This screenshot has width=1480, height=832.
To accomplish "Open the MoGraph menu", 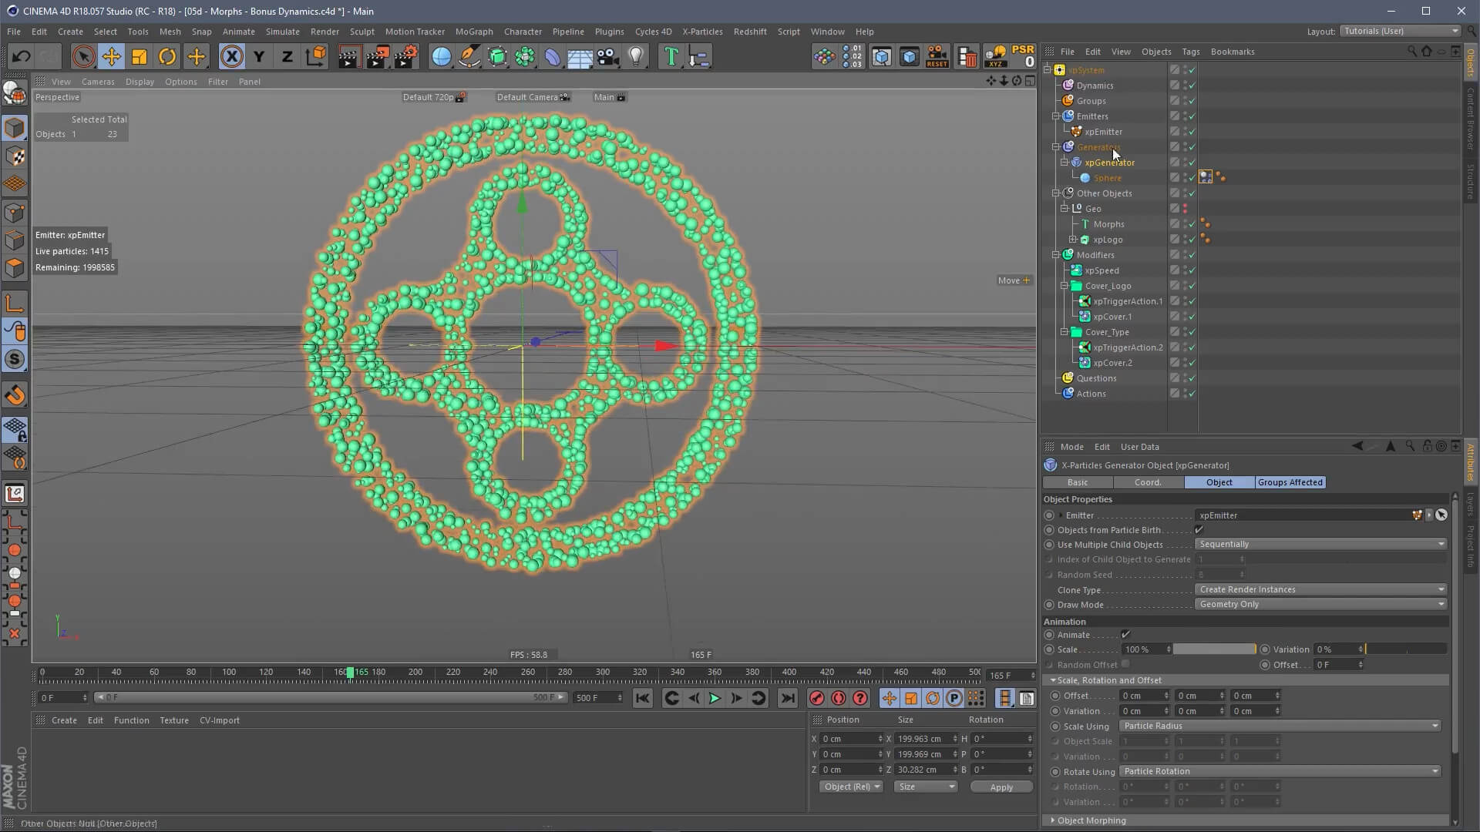I will point(473,32).
